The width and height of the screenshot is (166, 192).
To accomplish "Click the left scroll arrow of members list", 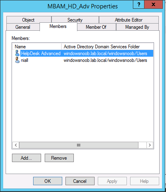I will [x=16, y=145].
